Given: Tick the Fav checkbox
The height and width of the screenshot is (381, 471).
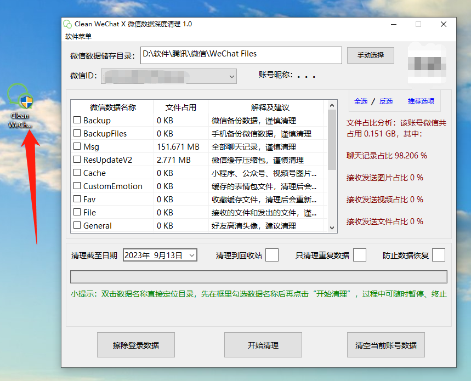Looking at the screenshot, I should tap(77, 199).
